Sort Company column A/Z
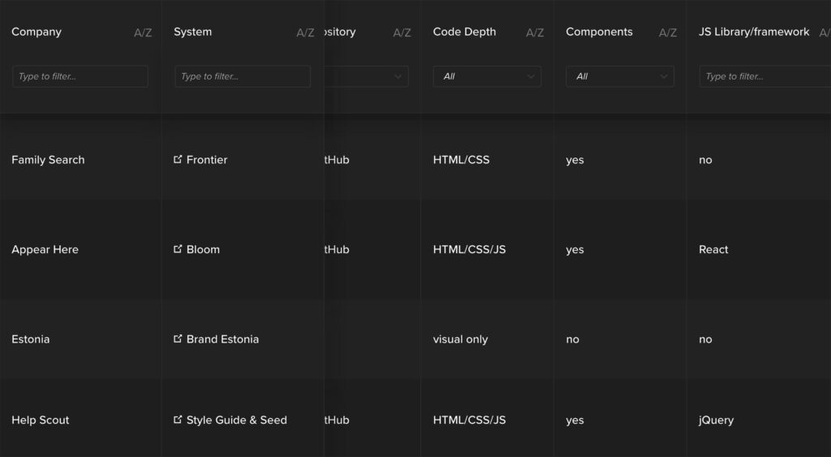Screen dimensions: 831x457 click(143, 32)
